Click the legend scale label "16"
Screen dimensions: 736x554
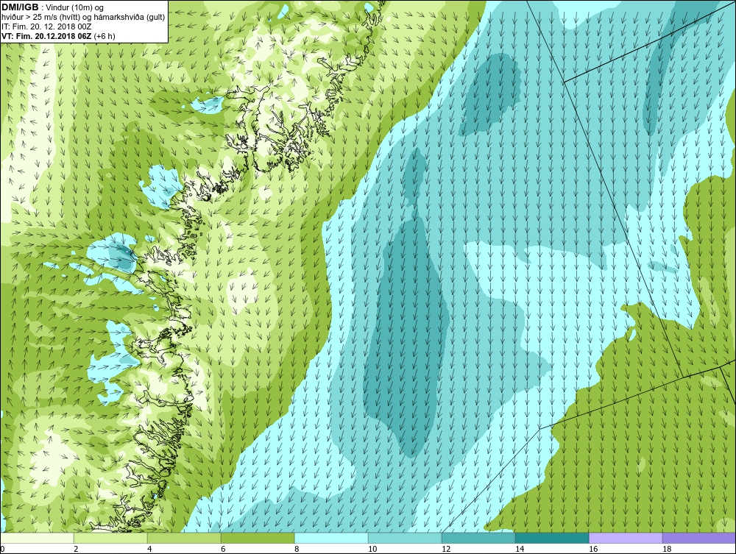(x=593, y=549)
